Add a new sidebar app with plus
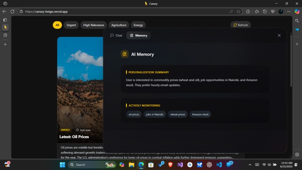302x170 pixels. click(x=297, y=44)
